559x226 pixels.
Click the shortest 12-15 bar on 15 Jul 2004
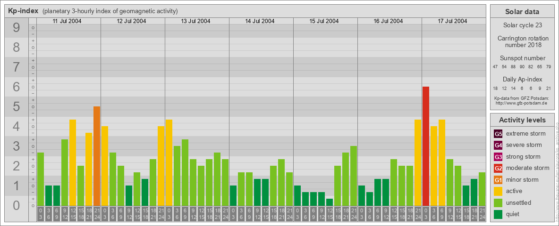point(330,202)
